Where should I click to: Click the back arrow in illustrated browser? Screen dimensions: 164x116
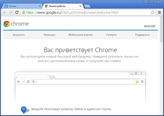point(18,82)
